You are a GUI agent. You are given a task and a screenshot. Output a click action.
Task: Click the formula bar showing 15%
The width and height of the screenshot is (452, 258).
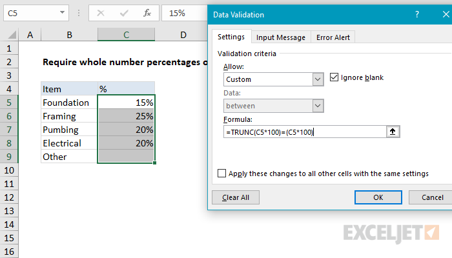[185, 13]
